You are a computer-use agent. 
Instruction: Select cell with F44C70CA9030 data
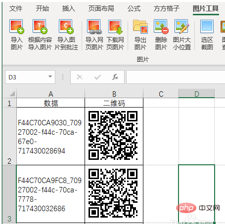click(50, 136)
